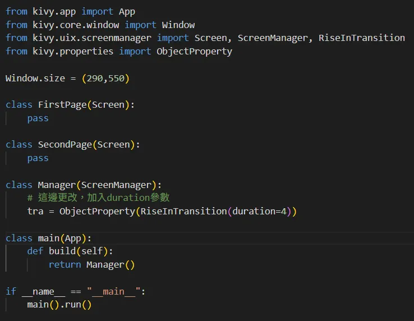
Task: Click 'ObjectProperty' in the import line
Action: [194, 51]
